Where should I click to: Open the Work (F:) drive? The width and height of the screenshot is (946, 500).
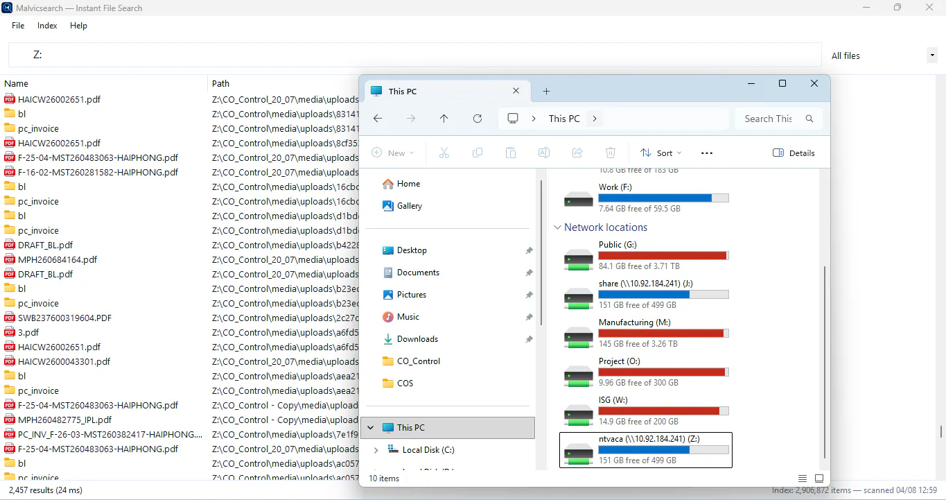click(x=647, y=198)
